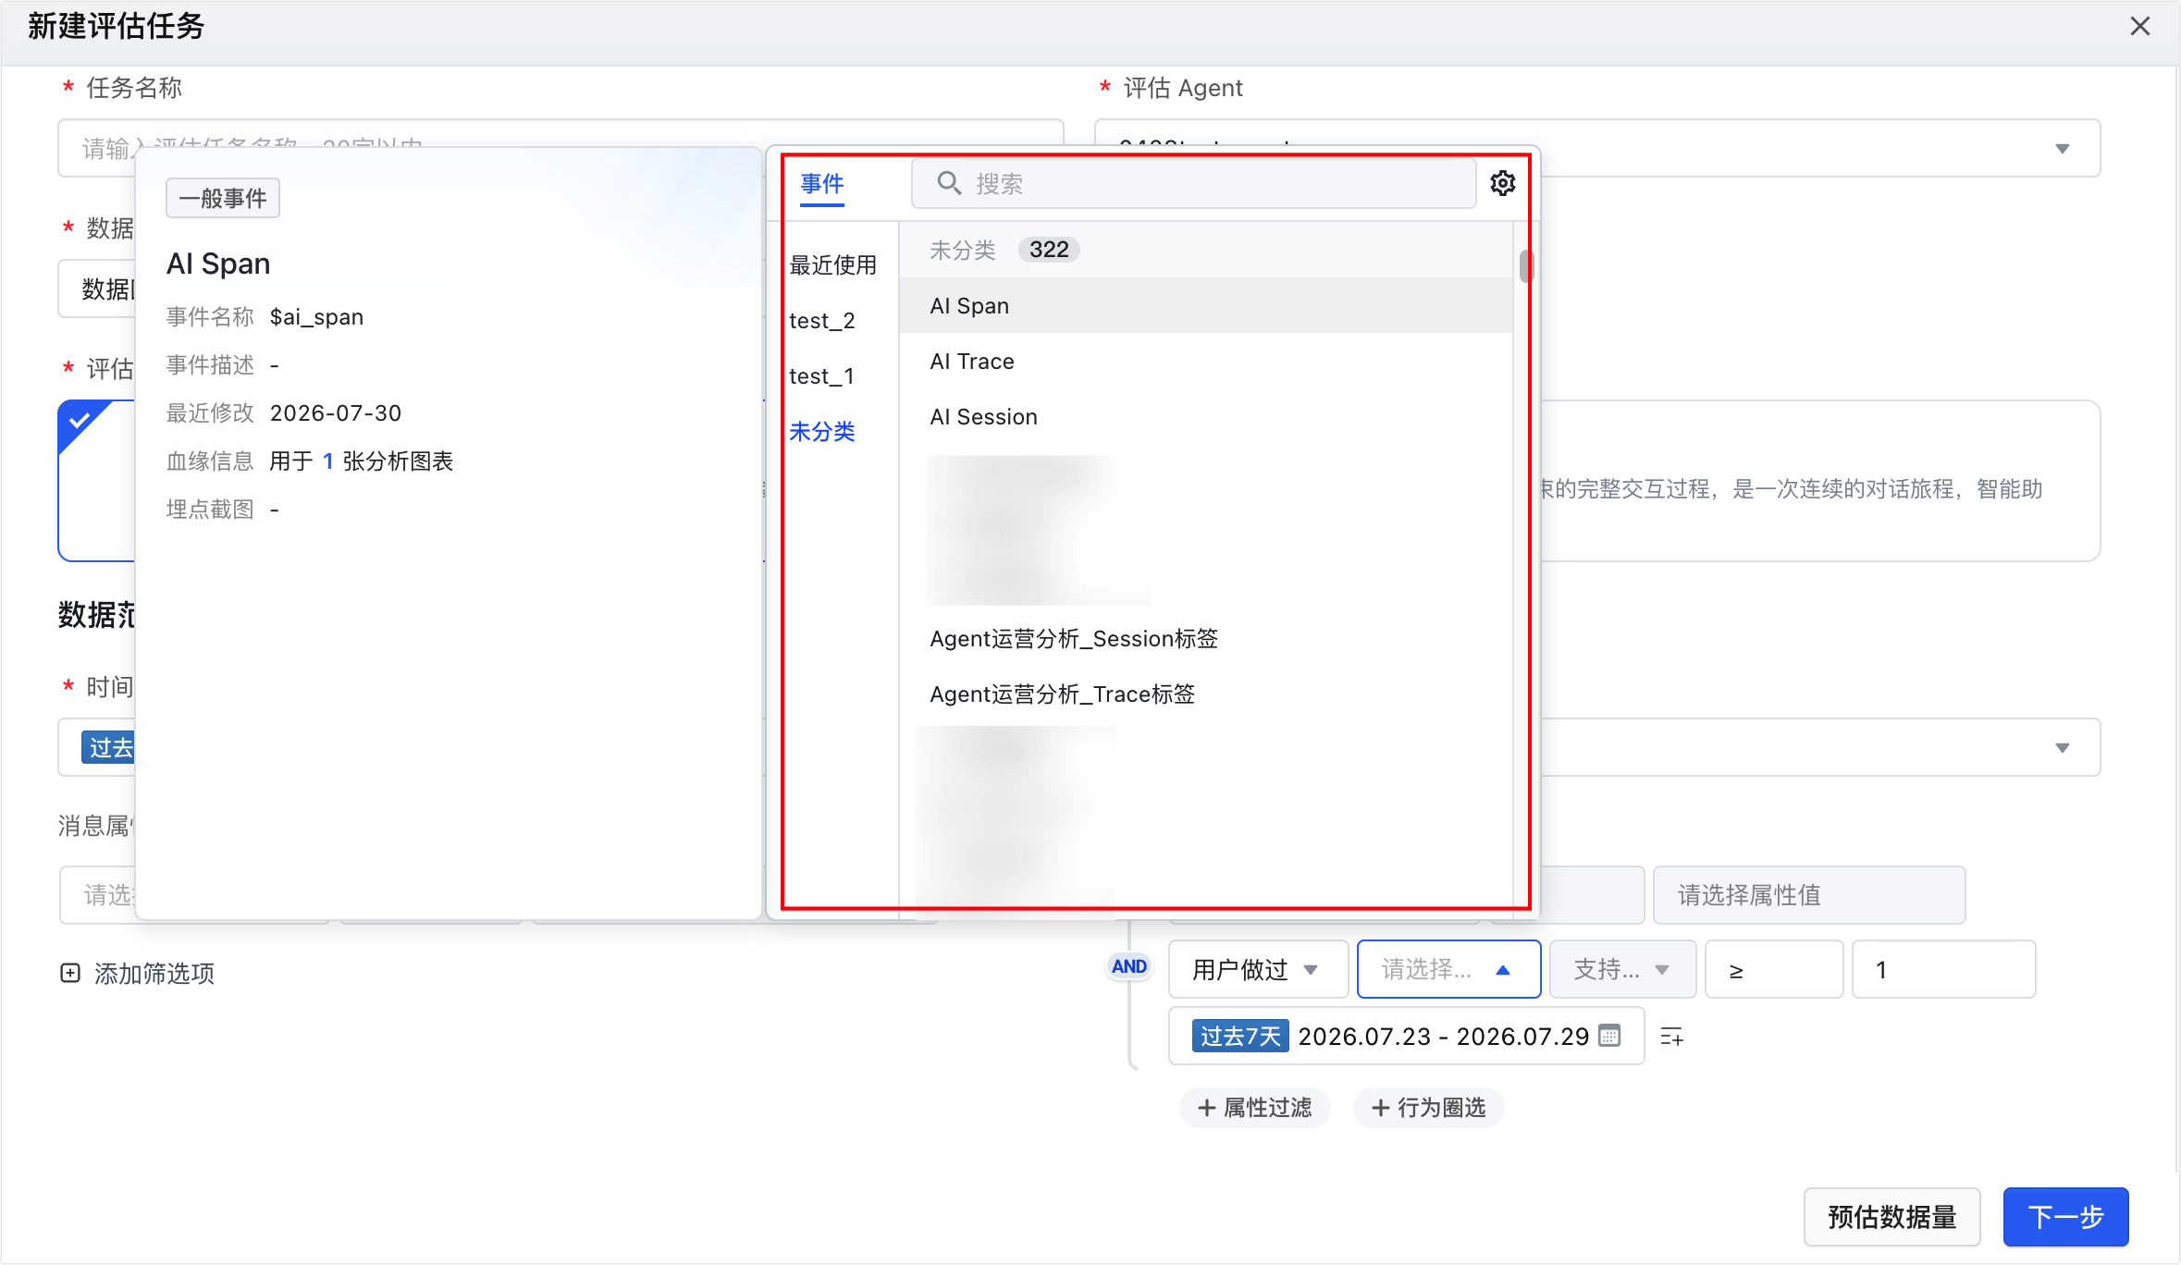Image resolution: width=2181 pixels, height=1265 pixels.
Task: Open calendar icon next to date range
Action: pos(1609,1036)
